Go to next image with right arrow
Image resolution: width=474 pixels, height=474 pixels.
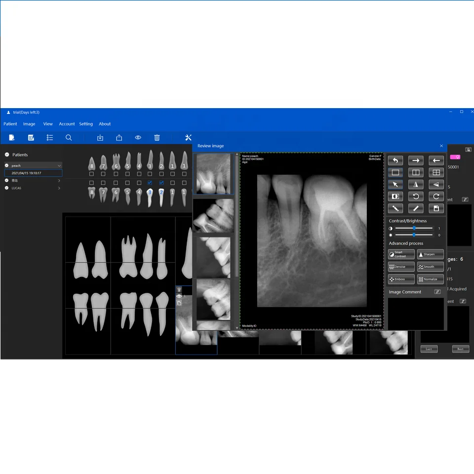pos(416,160)
